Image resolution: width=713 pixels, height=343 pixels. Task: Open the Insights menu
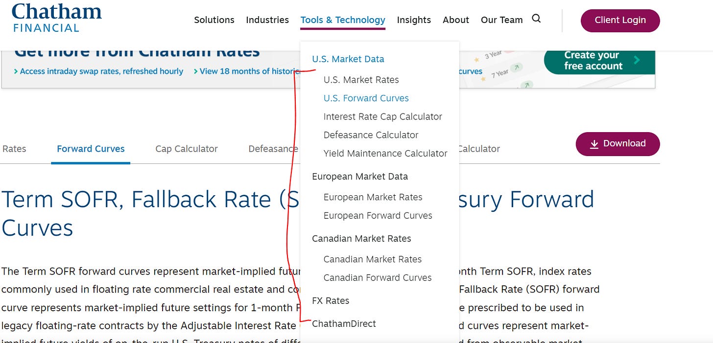click(414, 20)
